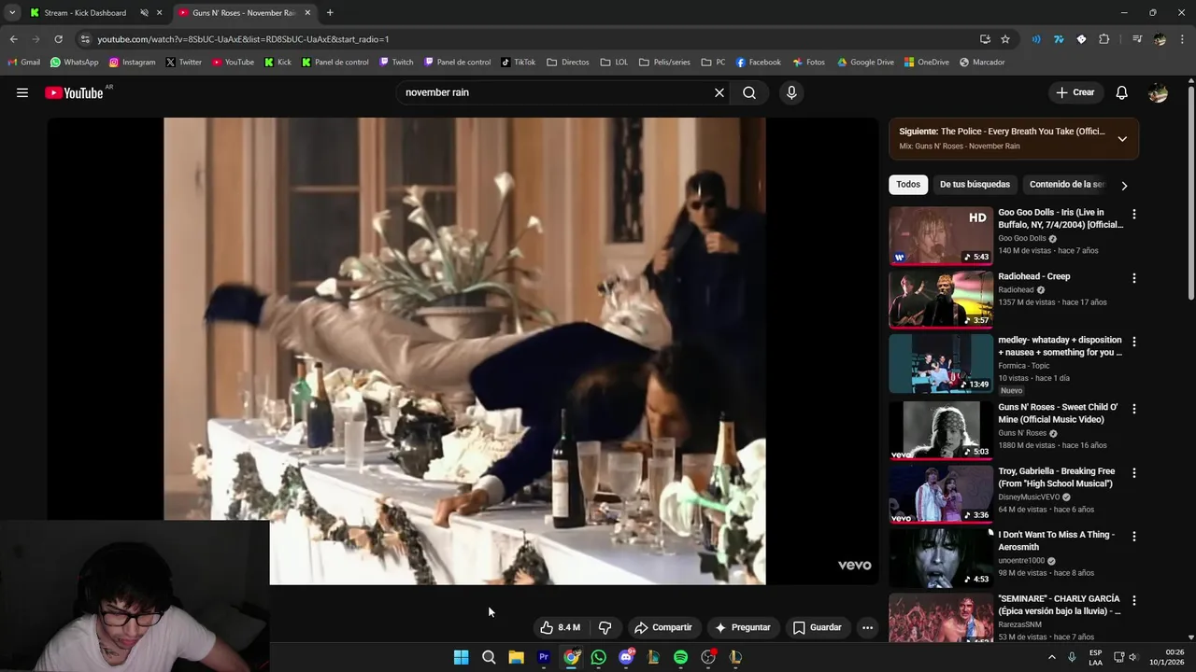Viewport: 1196px width, 672px height.
Task: Open Spotify from the taskbar
Action: (x=681, y=657)
